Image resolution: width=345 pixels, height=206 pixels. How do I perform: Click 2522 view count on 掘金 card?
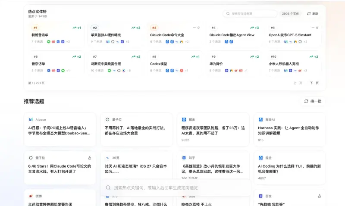tap(185, 140)
